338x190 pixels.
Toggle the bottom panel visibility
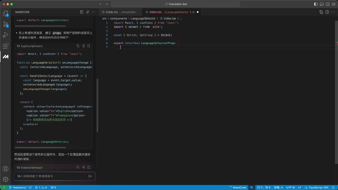click(322, 4)
